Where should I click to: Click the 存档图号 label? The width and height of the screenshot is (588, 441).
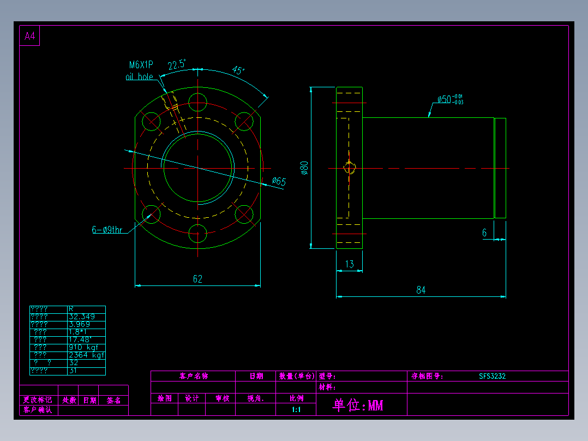click(427, 376)
